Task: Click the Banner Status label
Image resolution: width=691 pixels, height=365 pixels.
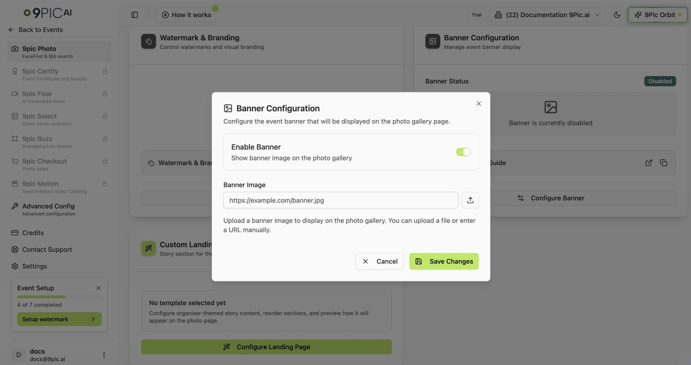Action: (x=447, y=81)
